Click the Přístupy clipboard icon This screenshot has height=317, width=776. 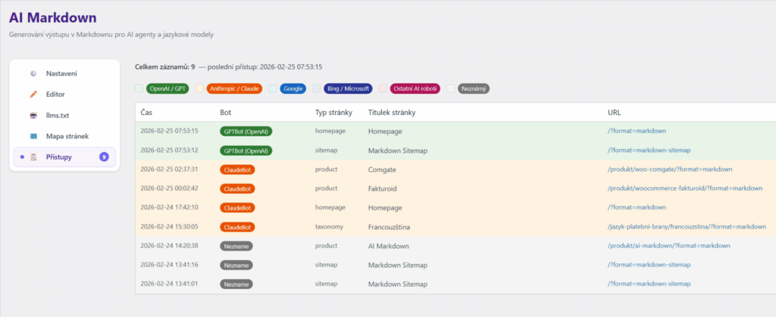[x=33, y=157]
